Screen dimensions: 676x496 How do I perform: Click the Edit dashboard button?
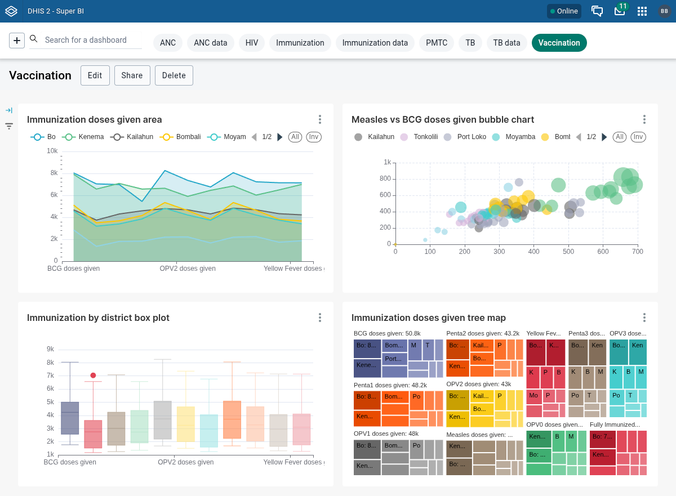[x=95, y=75]
